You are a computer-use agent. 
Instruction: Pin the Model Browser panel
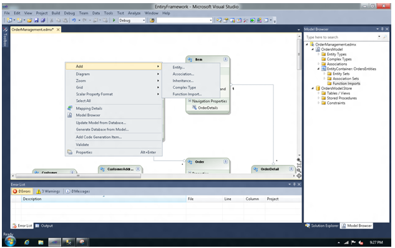click(x=382, y=29)
